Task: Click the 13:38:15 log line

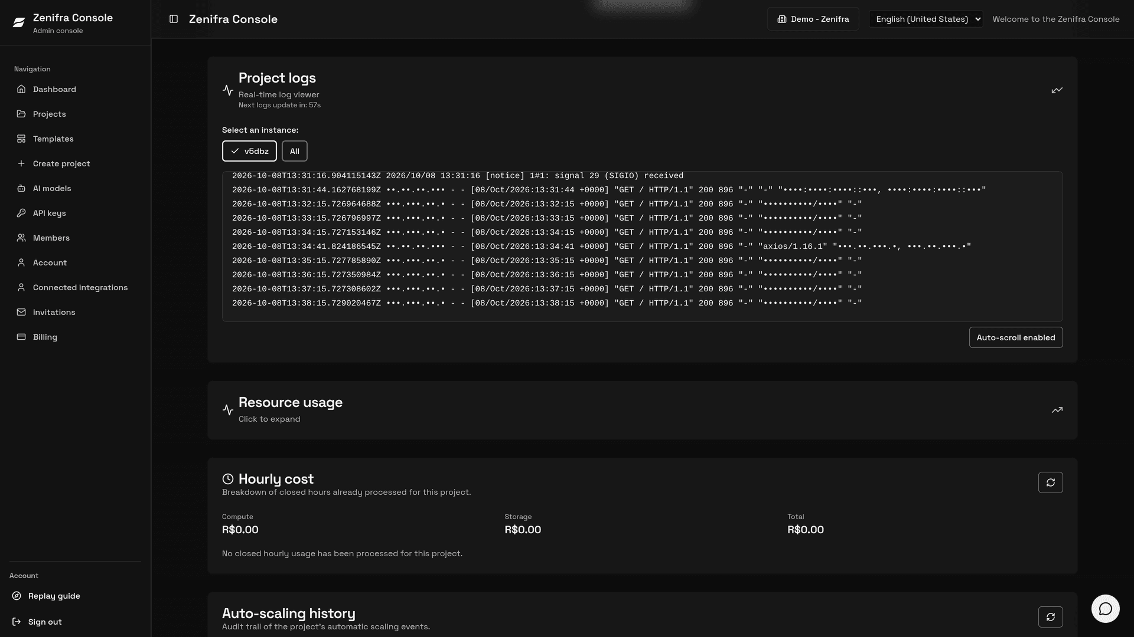Action: [x=547, y=303]
